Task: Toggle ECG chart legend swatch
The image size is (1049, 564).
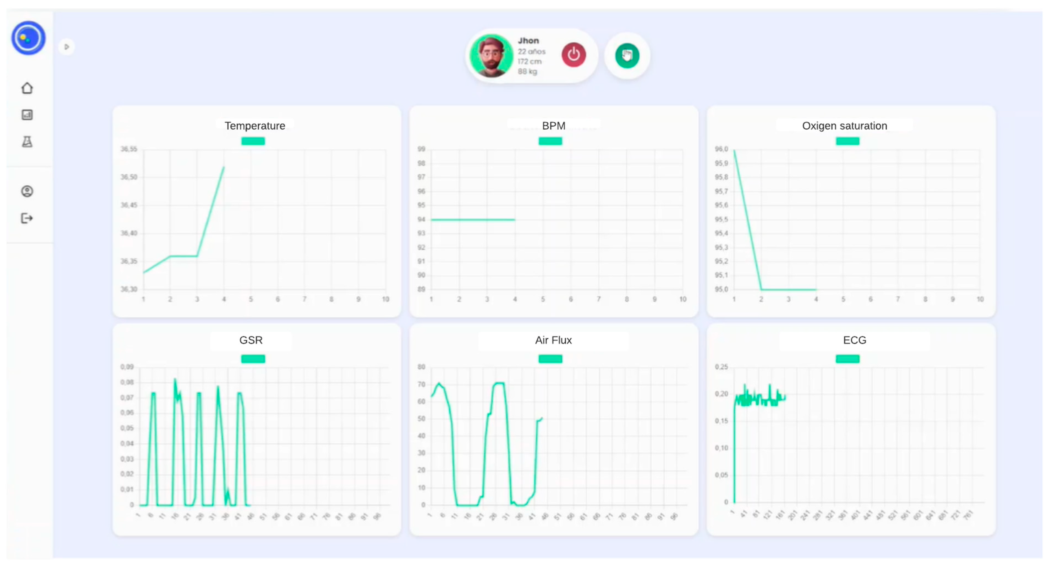Action: (x=847, y=359)
